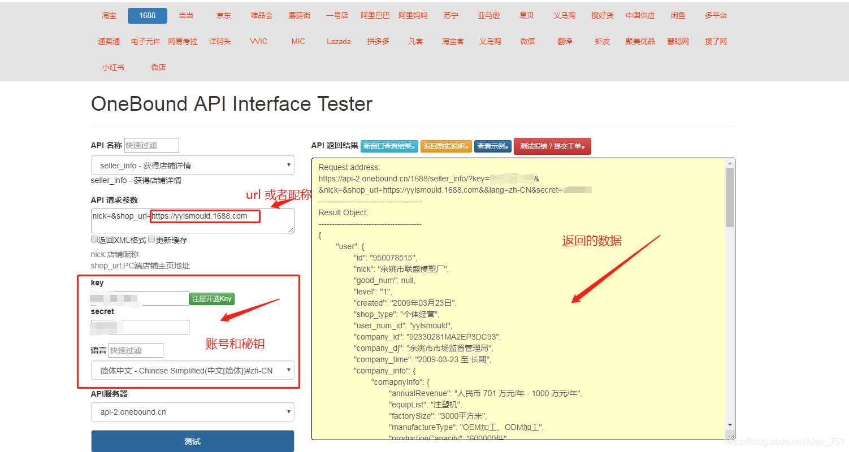Select the 1688 platform tab
Image resolution: width=849 pixels, height=452 pixels.
click(x=148, y=16)
